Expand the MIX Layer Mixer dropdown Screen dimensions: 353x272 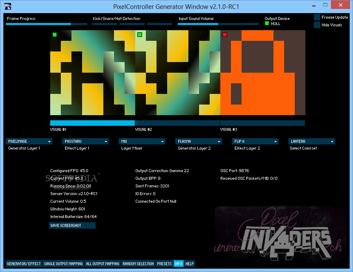coord(142,141)
